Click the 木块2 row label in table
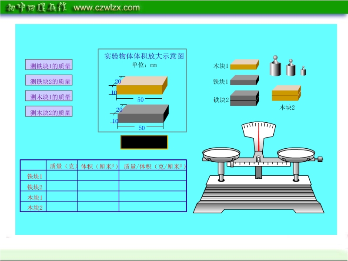The image size is (348, 261). (35, 207)
